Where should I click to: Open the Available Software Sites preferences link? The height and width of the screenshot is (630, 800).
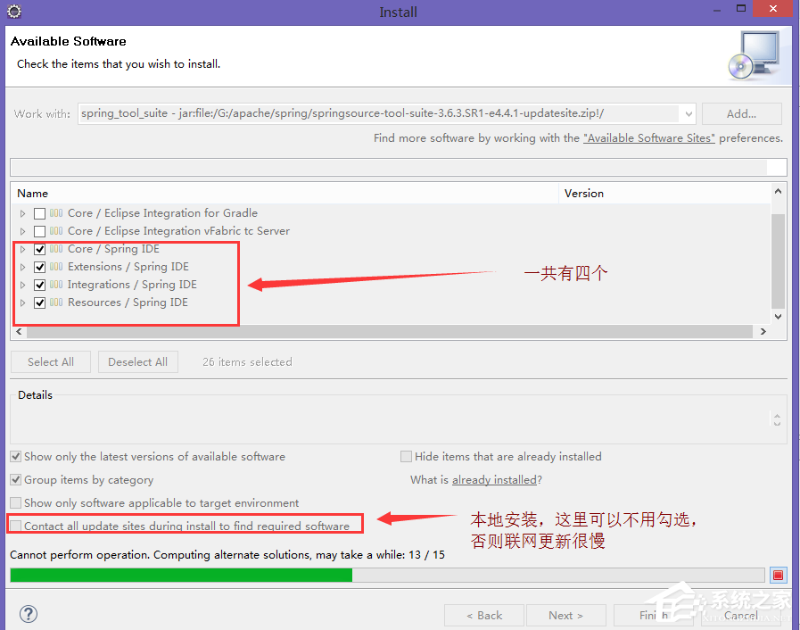point(648,137)
